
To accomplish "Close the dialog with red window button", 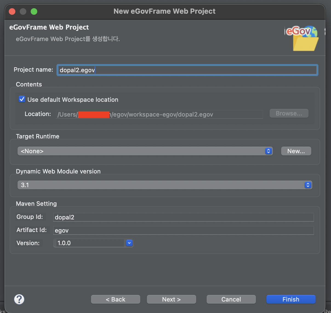I will (x=12, y=11).
